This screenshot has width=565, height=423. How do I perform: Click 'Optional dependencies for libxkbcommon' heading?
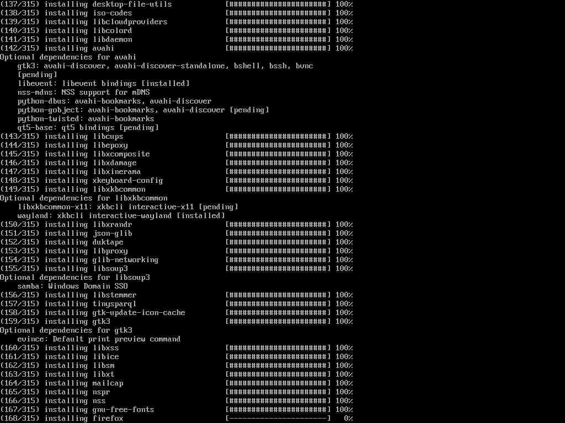(84, 198)
